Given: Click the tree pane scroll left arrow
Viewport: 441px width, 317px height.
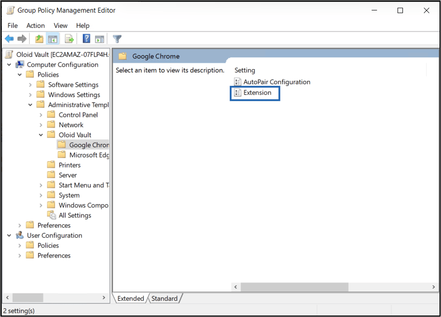Looking at the screenshot, I should pos(7,297).
